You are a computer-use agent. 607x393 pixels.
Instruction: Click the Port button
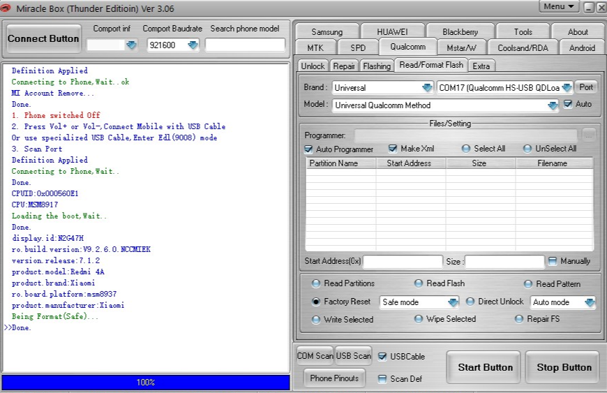[x=586, y=87]
